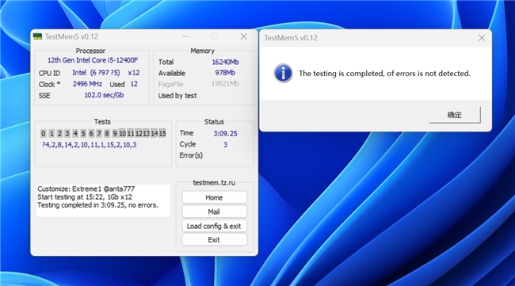Image resolution: width=515 pixels, height=286 pixels.
Task: Click the Cycle value 3
Action: point(225,144)
